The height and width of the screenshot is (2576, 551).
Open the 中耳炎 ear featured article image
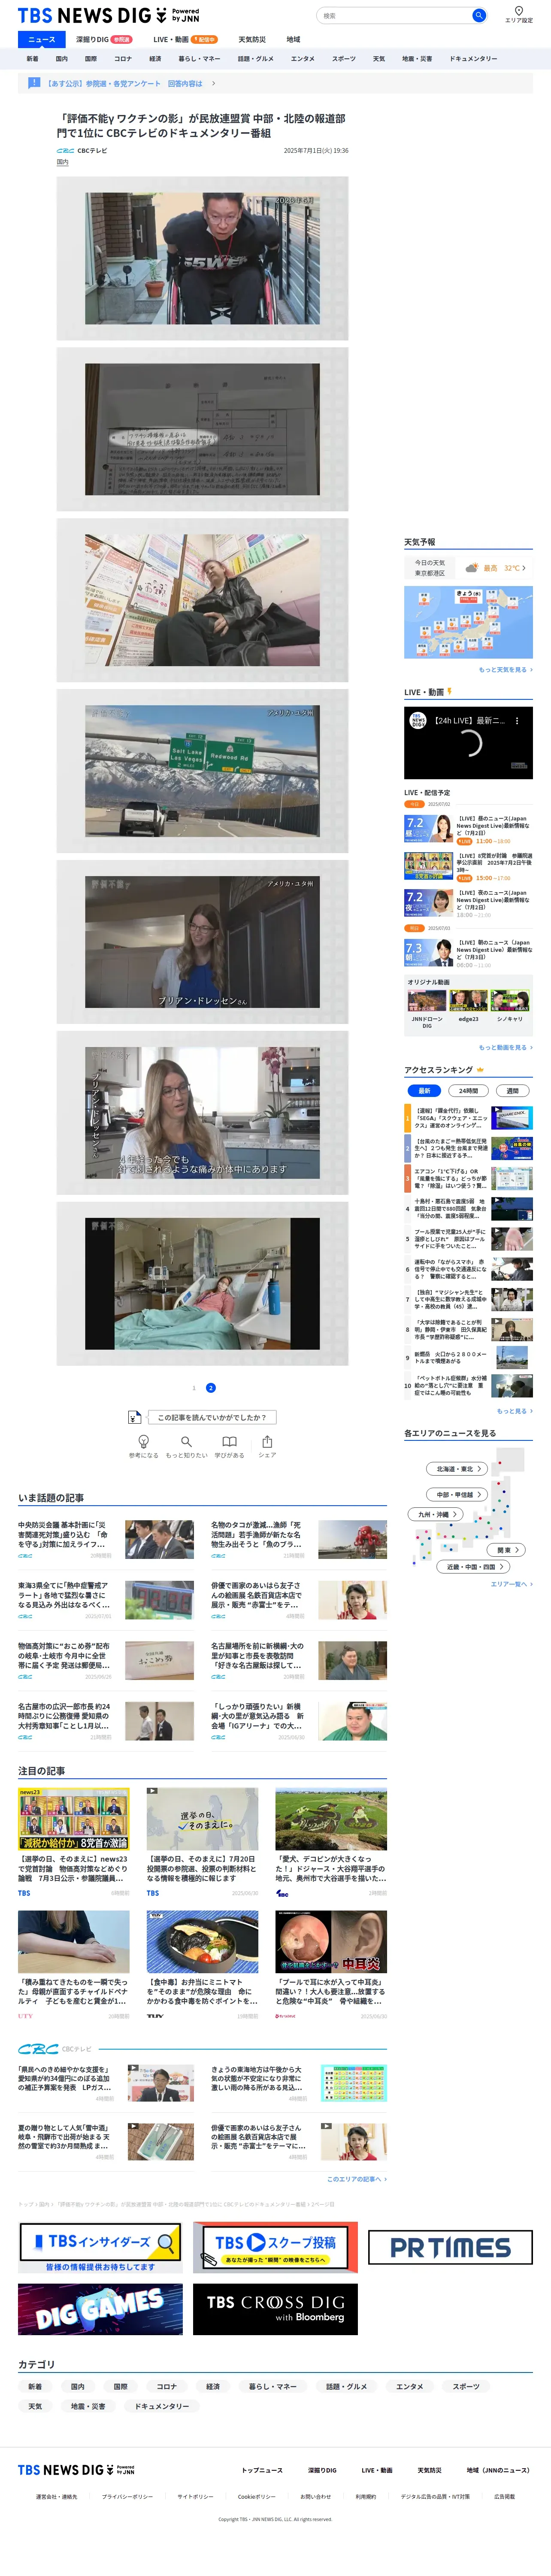331,1942
